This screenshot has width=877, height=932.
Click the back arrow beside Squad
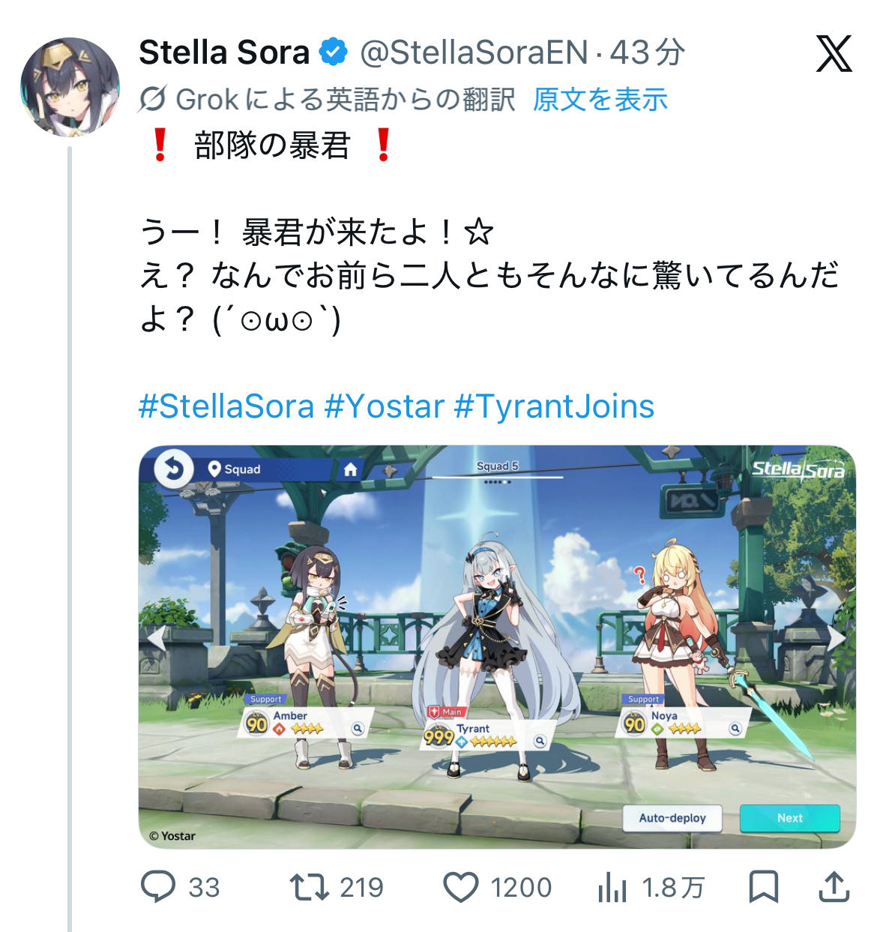(174, 469)
